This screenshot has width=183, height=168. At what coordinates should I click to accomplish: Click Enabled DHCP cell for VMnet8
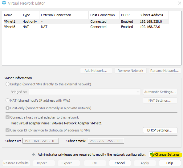127,27
